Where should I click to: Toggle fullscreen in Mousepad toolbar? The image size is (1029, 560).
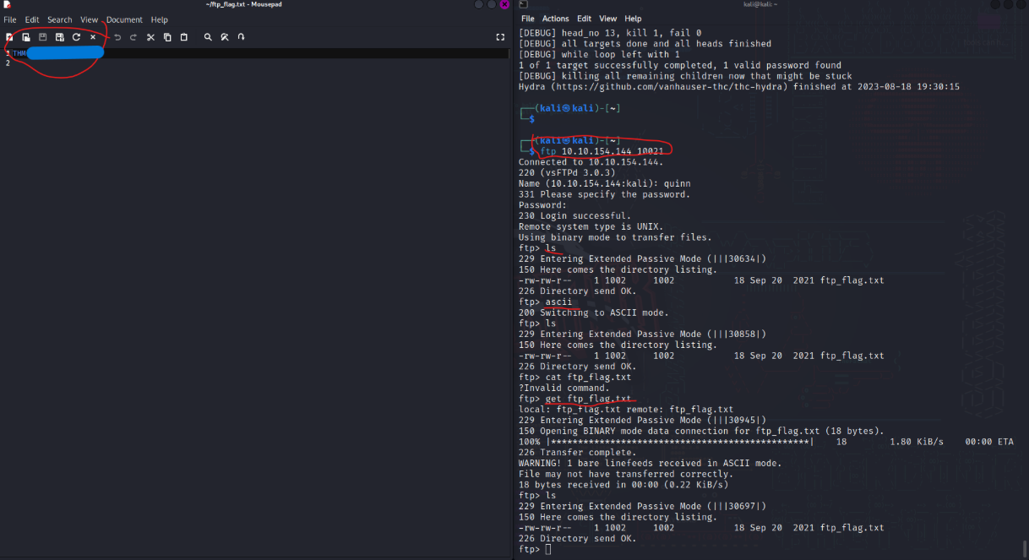pos(500,37)
